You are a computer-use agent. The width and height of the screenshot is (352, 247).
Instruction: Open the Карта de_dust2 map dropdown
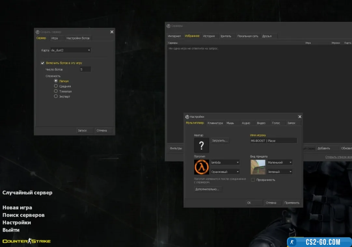[x=70, y=50]
